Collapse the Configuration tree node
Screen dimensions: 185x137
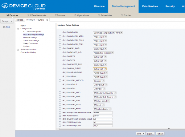point(17,28)
